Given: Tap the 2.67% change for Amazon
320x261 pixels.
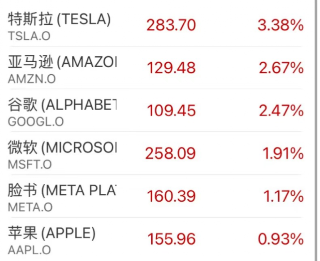Looking at the screenshot, I should point(281,68).
